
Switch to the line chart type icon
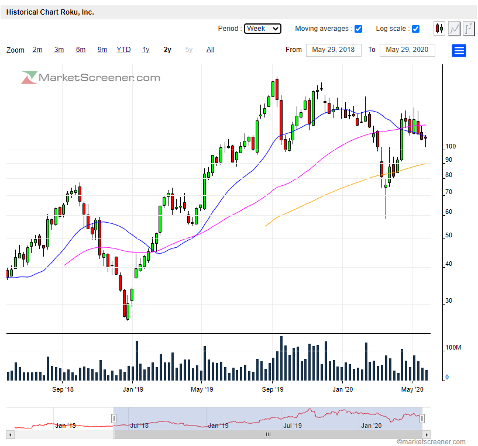click(454, 29)
